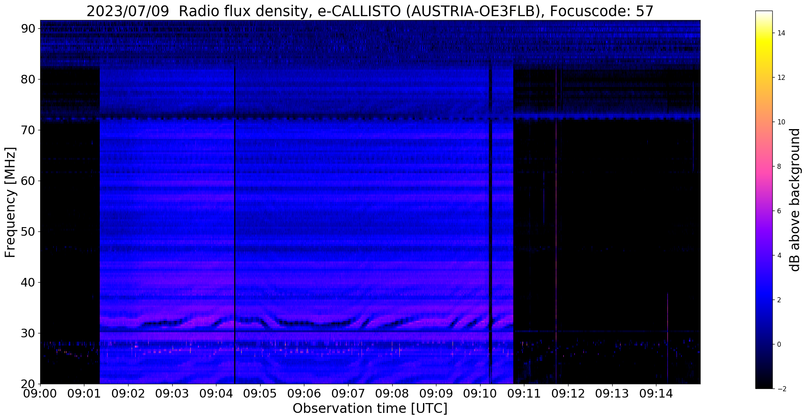Click the 80 MHz frequency tick label
Image resolution: width=807 pixels, height=420 pixels.
tap(28, 79)
